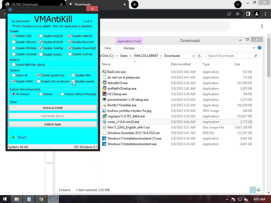Refresh the Downloads folder view
Screen dimensions: 271x203
coord(199,56)
